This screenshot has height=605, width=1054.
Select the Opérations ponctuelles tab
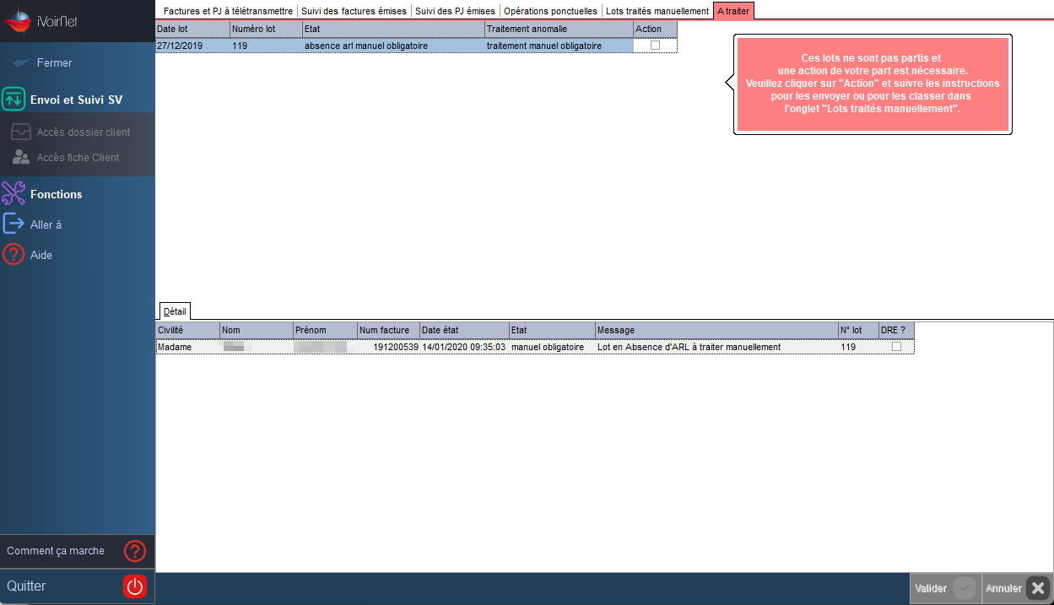550,11
